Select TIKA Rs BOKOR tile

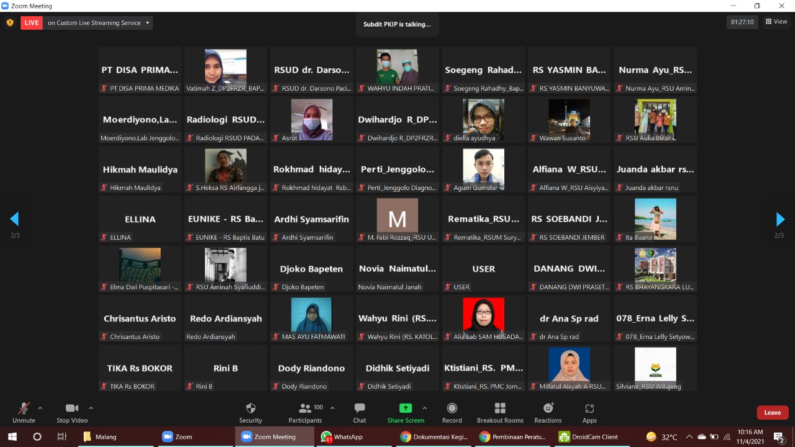pos(140,368)
